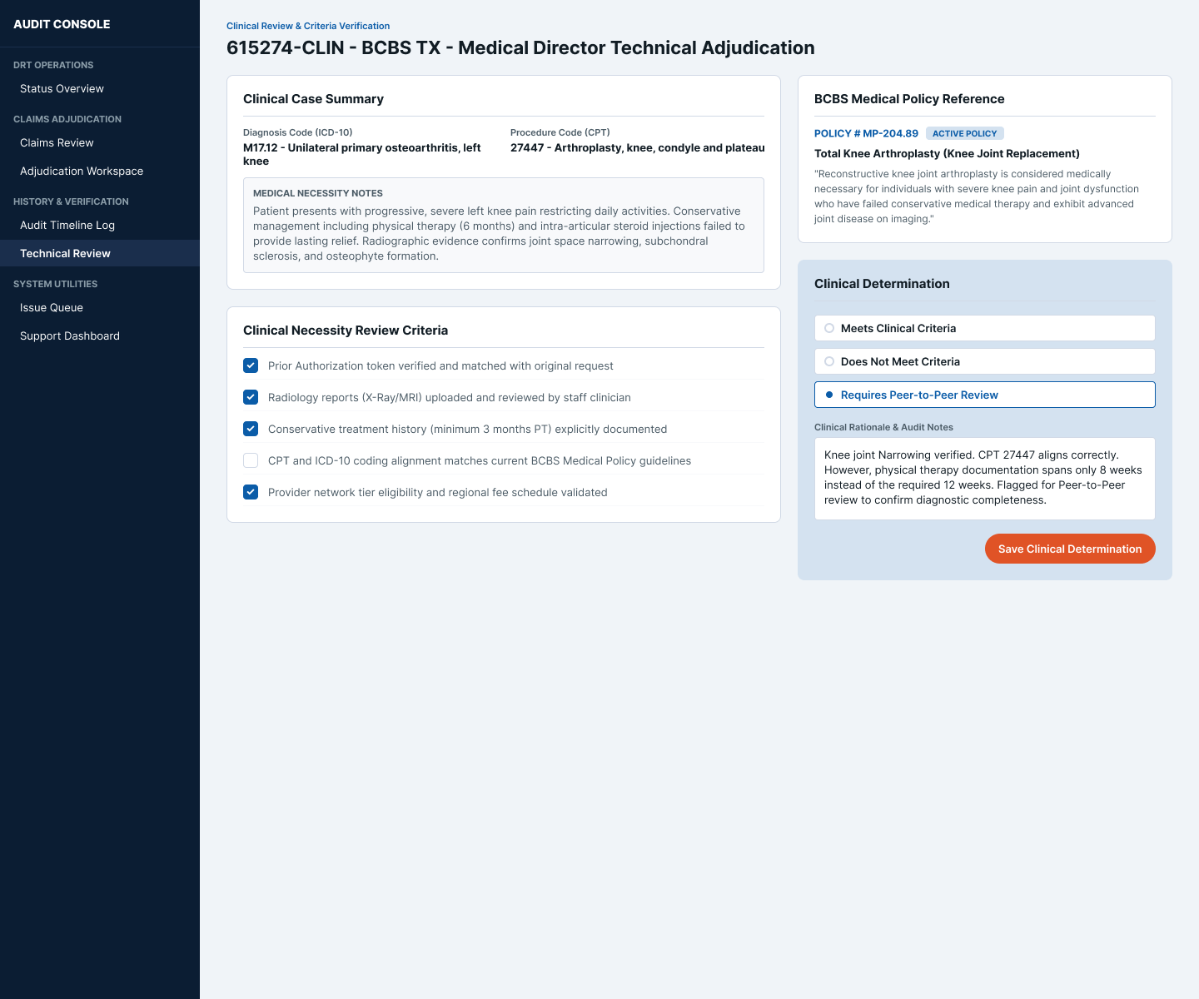Click the ACTIVE POLICY badge
The width and height of the screenshot is (1199, 999).
tap(965, 133)
